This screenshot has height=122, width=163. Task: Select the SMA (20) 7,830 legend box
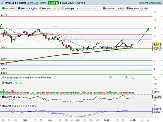coord(28,8)
